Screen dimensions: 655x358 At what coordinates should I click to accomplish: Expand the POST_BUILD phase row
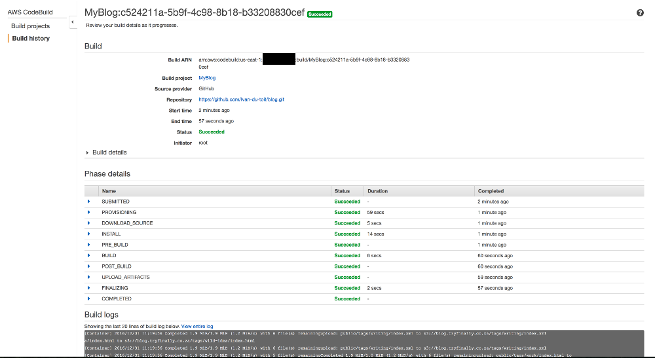(88, 266)
